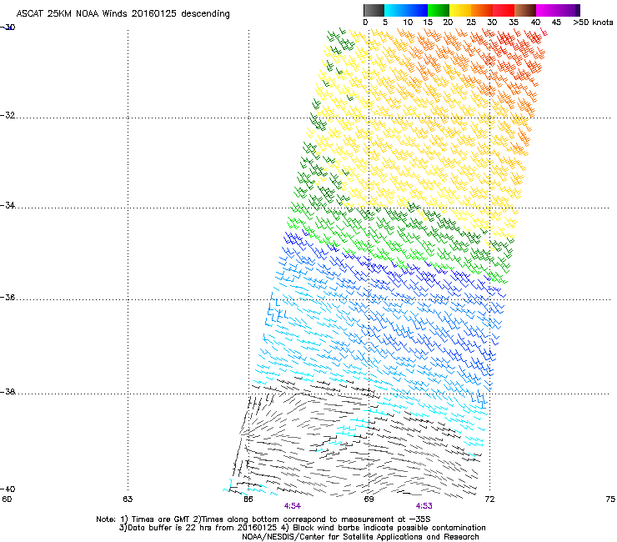Screen dimensions: 617x542
Task: Click the '35' knots legend label
Action: tap(514, 23)
